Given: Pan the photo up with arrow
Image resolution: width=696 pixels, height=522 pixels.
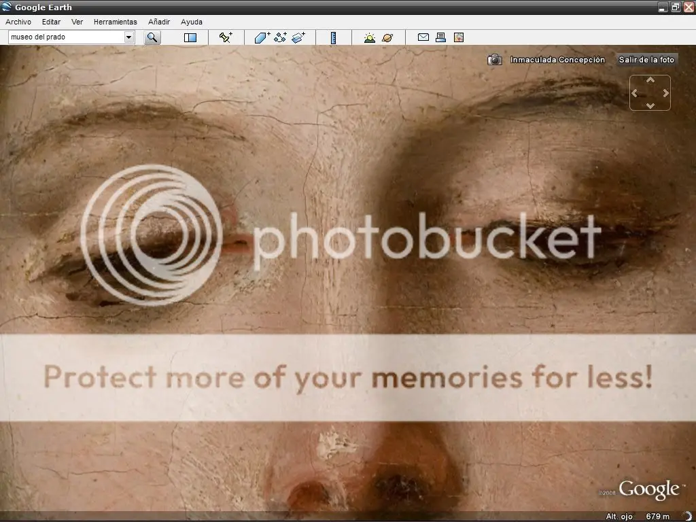Looking at the screenshot, I should (650, 80).
